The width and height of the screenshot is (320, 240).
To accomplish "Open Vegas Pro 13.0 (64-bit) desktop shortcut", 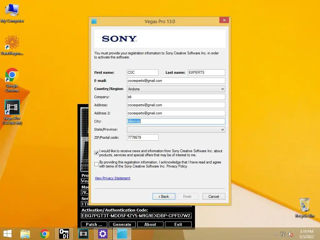I will (12, 112).
